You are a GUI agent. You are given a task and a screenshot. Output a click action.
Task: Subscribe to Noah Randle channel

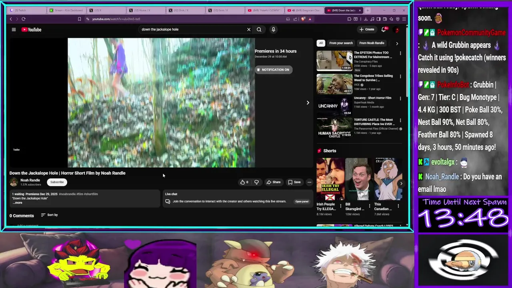point(57,182)
